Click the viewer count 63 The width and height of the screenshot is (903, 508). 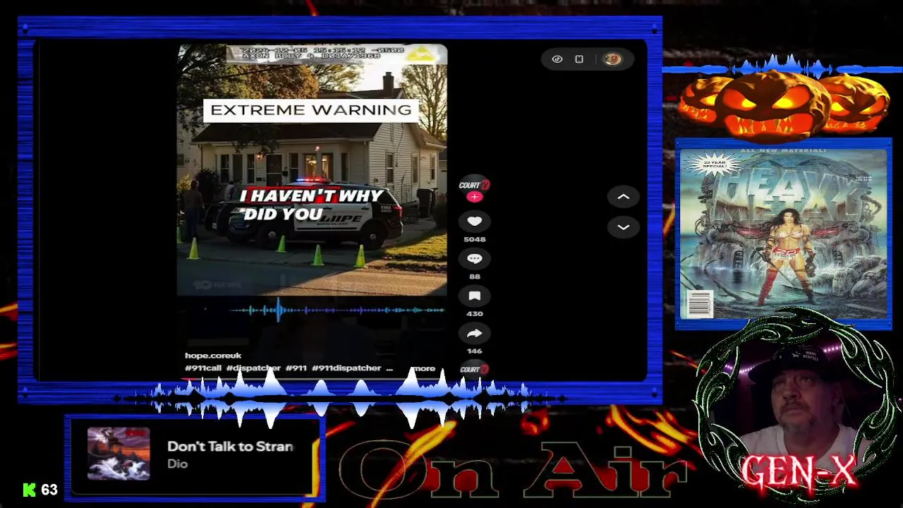click(49, 490)
